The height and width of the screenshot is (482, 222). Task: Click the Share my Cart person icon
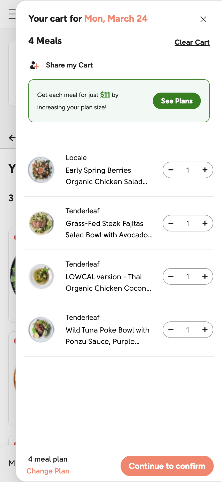pos(34,65)
